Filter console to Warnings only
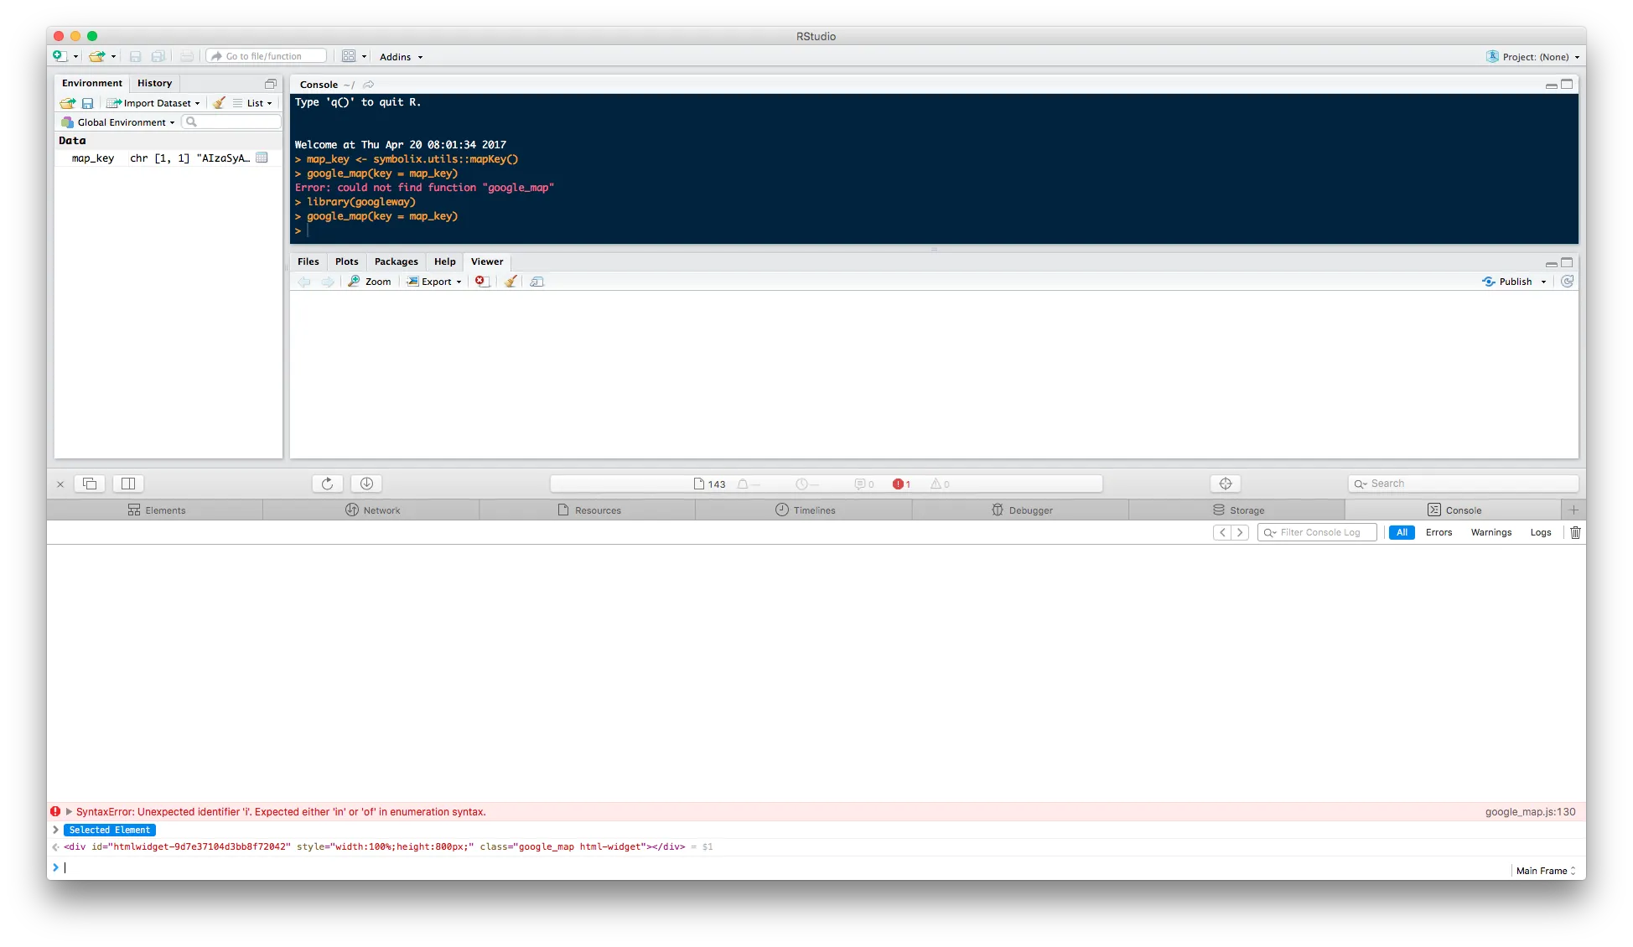The image size is (1633, 947). tap(1490, 532)
